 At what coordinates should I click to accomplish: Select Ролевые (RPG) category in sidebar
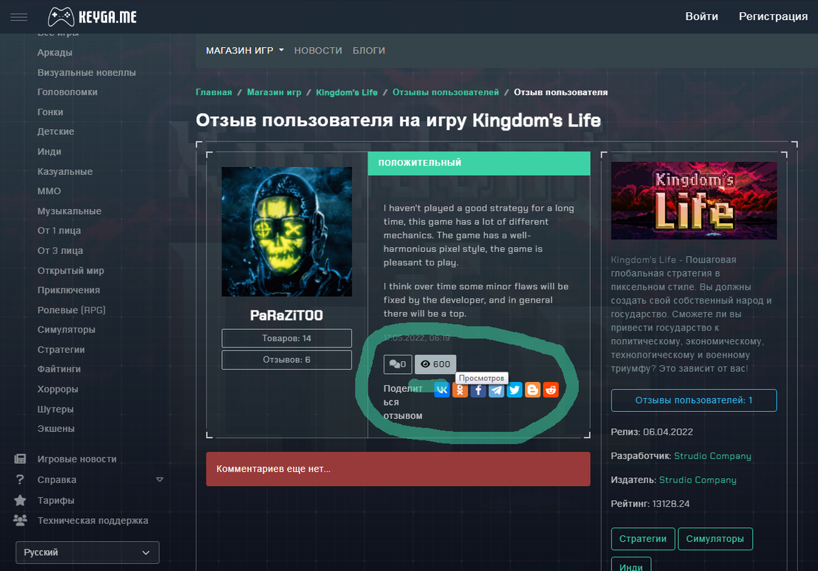(71, 310)
